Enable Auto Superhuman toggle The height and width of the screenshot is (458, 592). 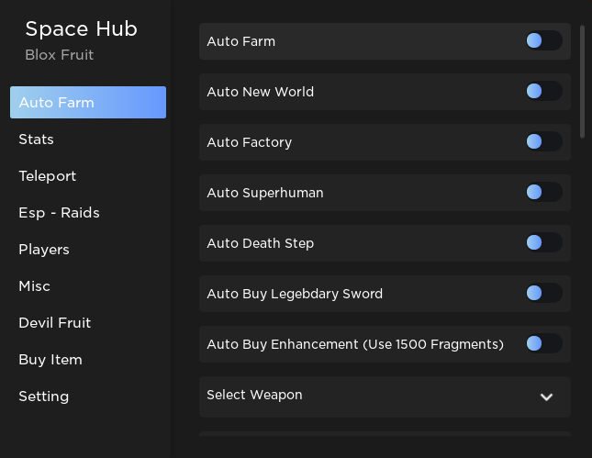(544, 192)
